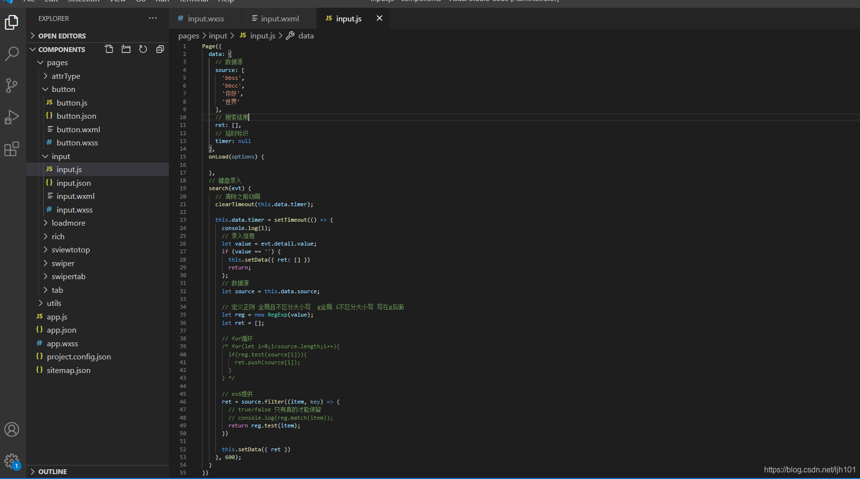Open button.wxml file

pos(97,129)
